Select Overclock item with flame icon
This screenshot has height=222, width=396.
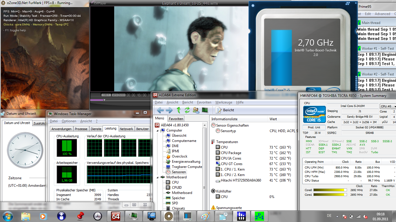click(179, 156)
